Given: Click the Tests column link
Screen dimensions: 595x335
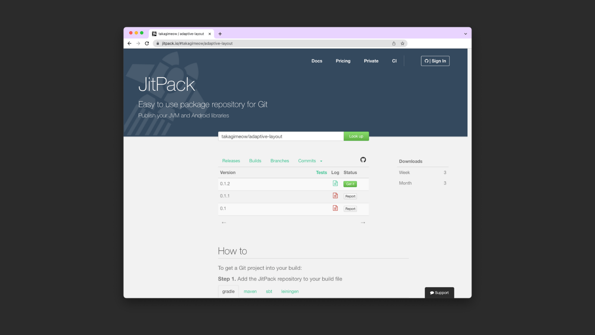Looking at the screenshot, I should tap(321, 172).
